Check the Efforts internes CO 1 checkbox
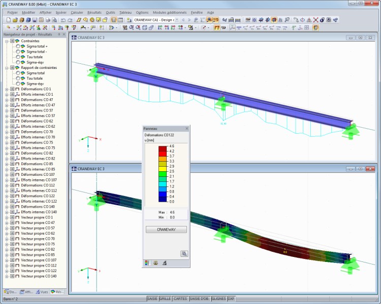Viewport: 381px width, 304px height. click(12, 94)
